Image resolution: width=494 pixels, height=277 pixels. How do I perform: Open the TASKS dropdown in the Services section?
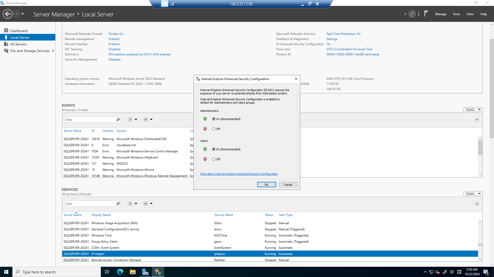(x=473, y=194)
